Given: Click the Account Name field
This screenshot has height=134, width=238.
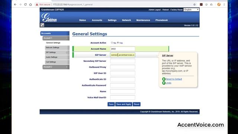Looking at the screenshot, I should point(122,49).
